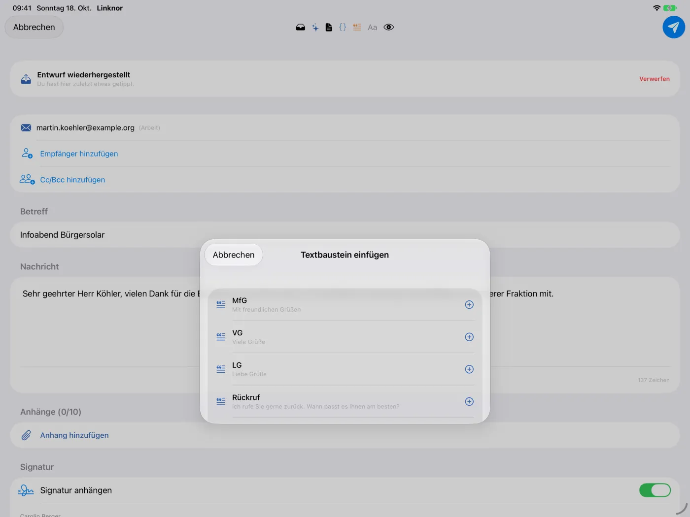690x517 pixels.
Task: Insert the Rückruf snippet with plus icon
Action: tap(469, 402)
